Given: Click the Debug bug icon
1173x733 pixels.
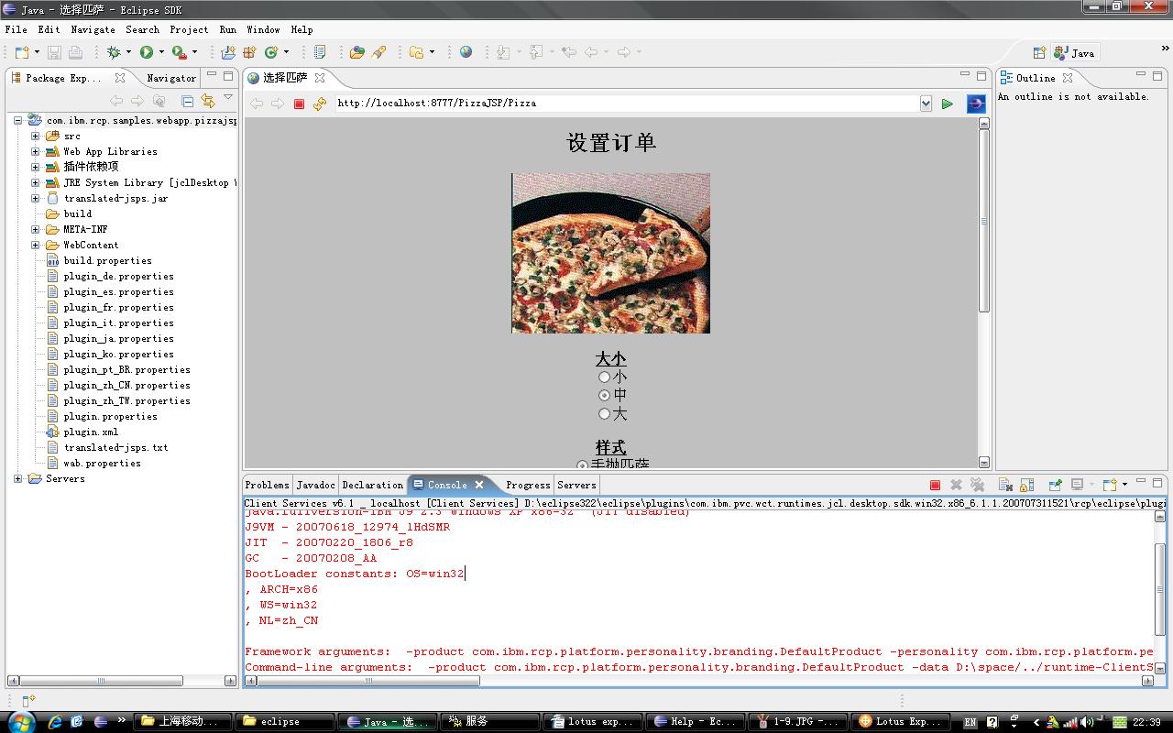Looking at the screenshot, I should (x=114, y=53).
